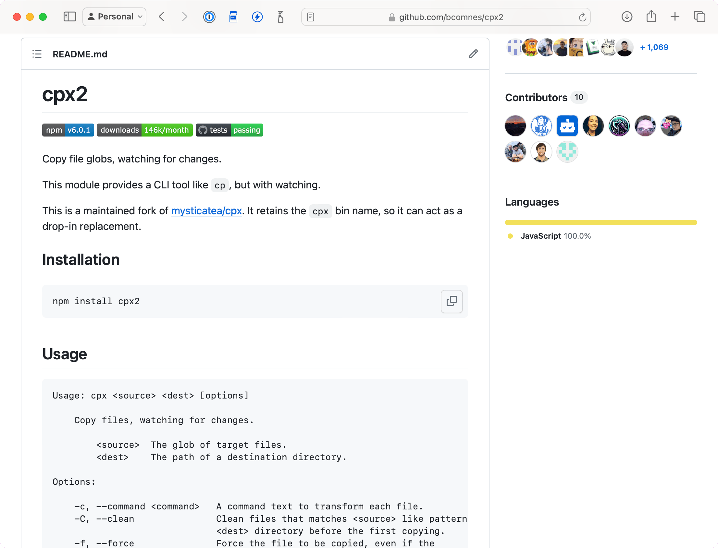Image resolution: width=718 pixels, height=548 pixels.
Task: Toggle the Safari sidebar
Action: [x=69, y=17]
